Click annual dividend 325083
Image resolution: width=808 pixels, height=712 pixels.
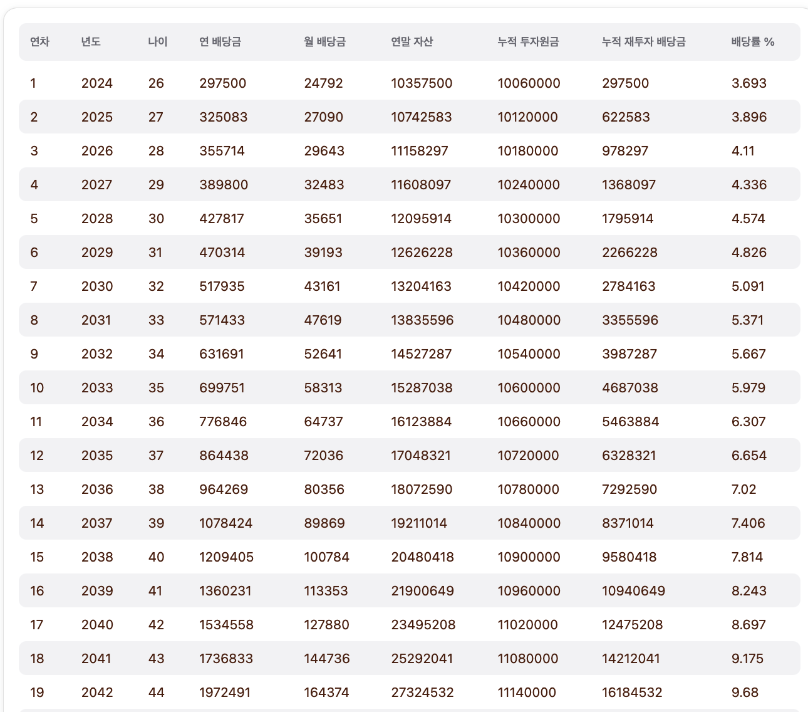pos(224,117)
